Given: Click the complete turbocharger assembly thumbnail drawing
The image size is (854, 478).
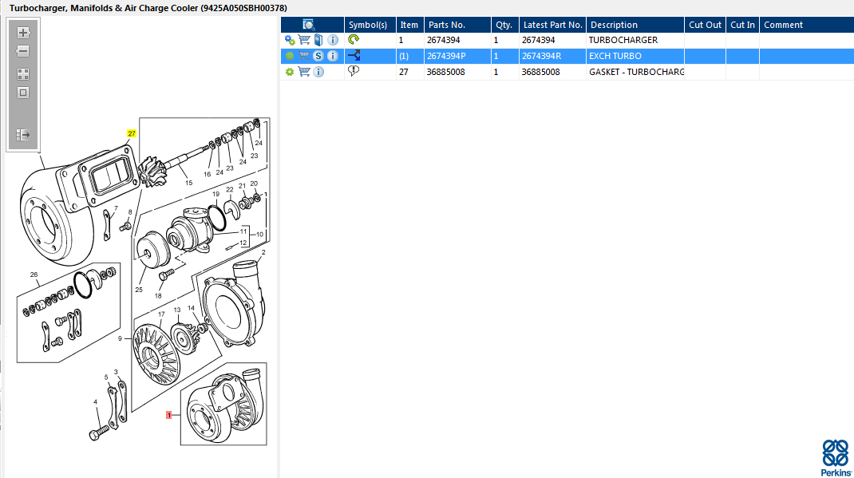Looking at the screenshot, I should pyautogui.click(x=223, y=404).
